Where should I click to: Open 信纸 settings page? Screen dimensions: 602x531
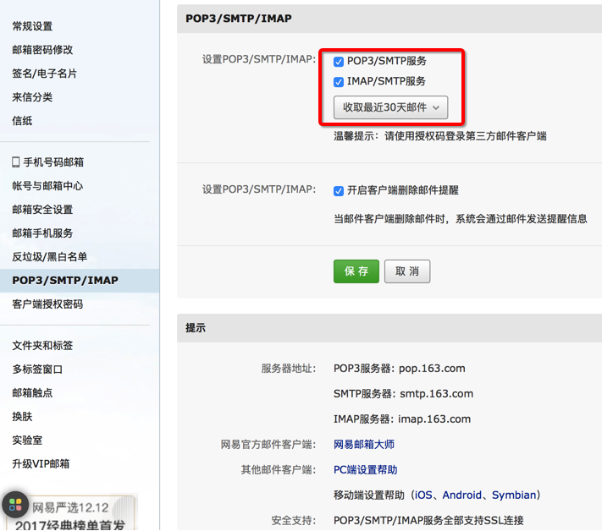click(22, 121)
